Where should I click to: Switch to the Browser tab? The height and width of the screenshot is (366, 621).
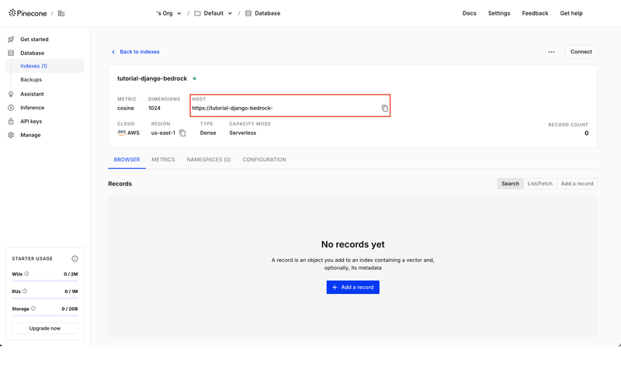point(127,160)
